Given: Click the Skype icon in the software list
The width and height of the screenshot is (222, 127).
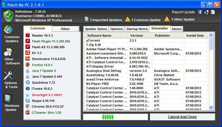Looking at the screenshot, I should point(28,101).
